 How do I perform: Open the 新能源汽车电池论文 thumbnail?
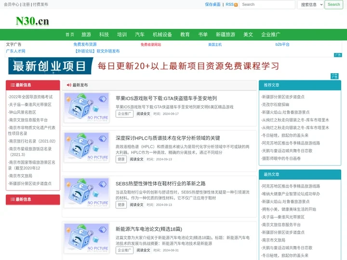(87, 238)
